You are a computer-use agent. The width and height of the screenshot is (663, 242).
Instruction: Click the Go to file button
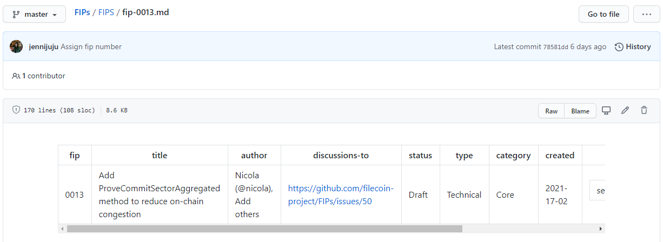(604, 14)
